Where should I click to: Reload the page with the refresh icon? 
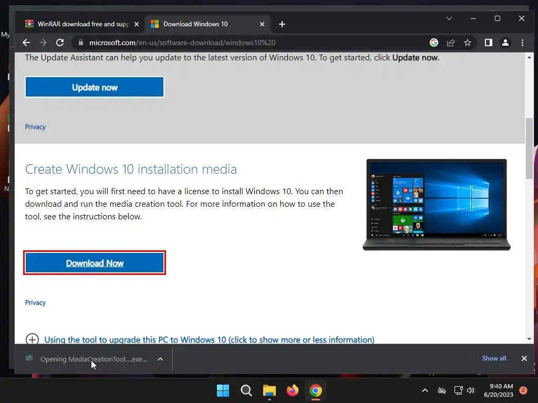[60, 43]
